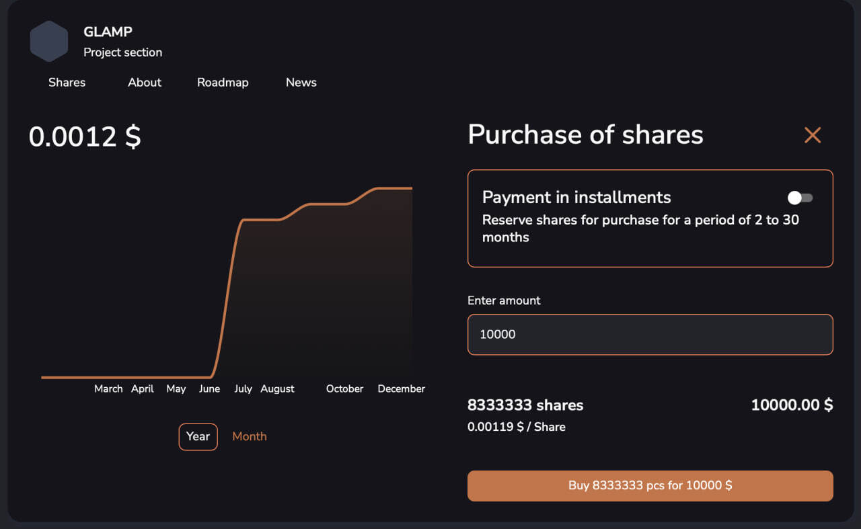This screenshot has width=861, height=529.
Task: Open the Shares tab
Action: [x=67, y=83]
